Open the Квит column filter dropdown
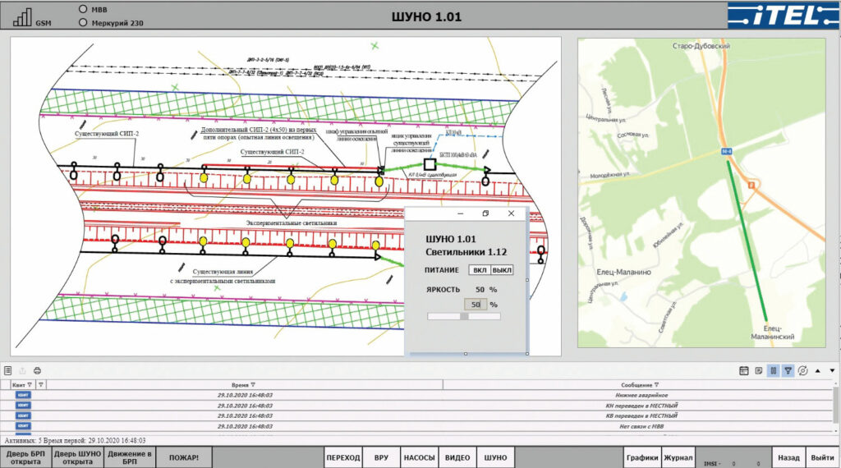The image size is (841, 468). [x=30, y=384]
